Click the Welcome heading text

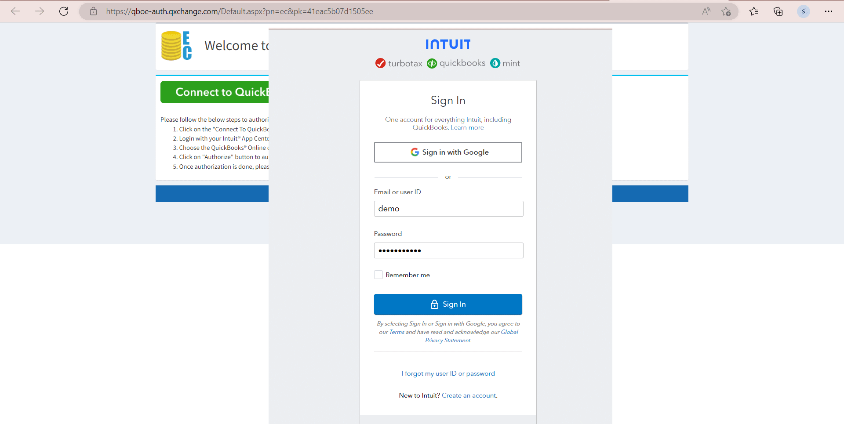(236, 46)
